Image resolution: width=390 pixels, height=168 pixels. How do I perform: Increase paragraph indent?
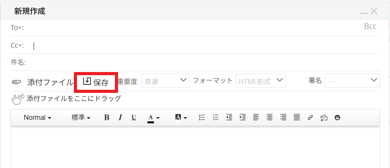pos(243,118)
